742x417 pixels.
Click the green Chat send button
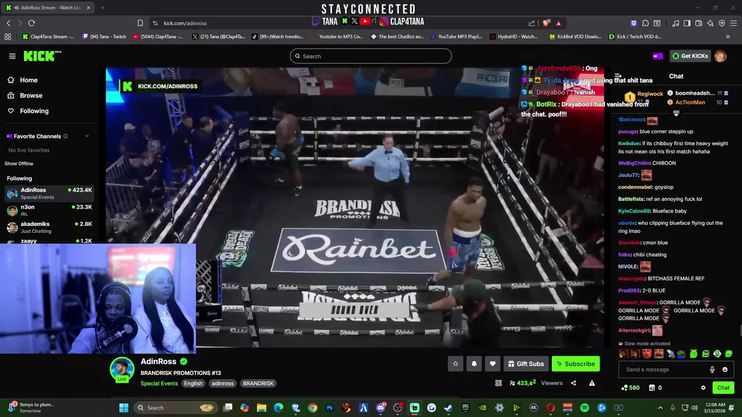point(723,387)
